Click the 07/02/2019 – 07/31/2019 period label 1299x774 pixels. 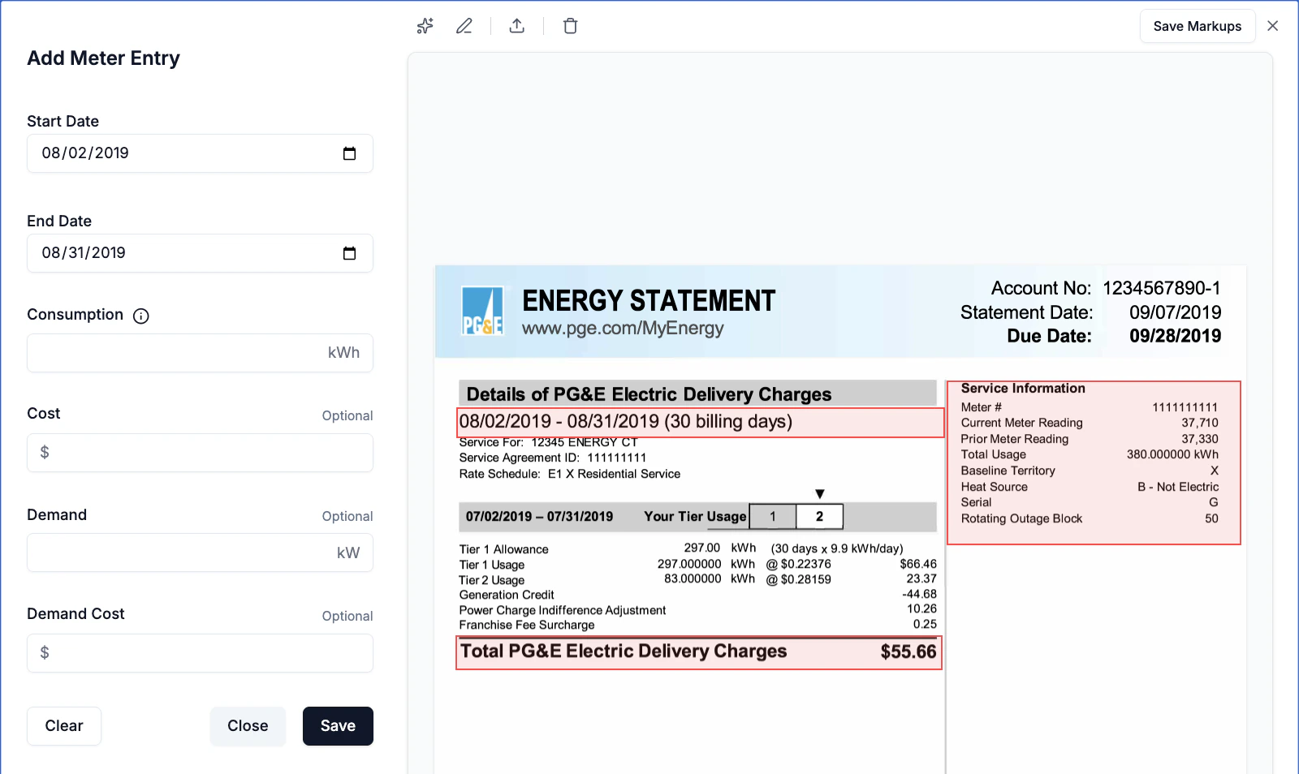(x=539, y=517)
